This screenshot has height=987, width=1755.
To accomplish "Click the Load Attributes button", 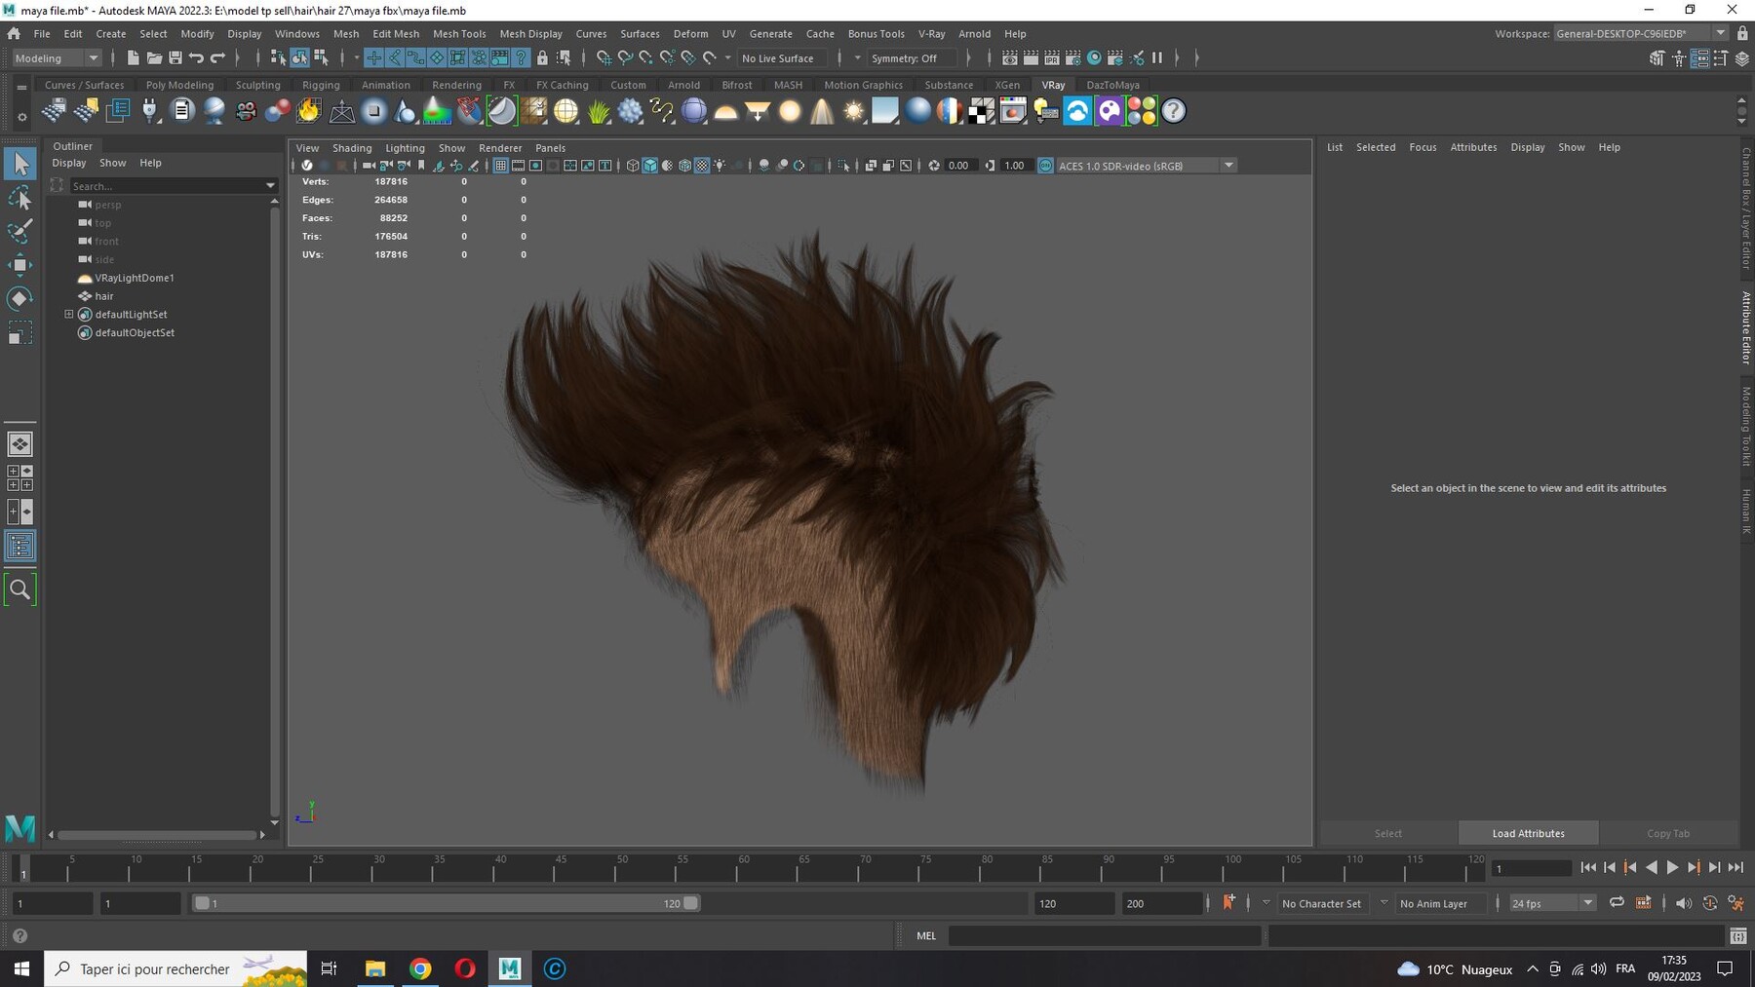I will [x=1528, y=833].
